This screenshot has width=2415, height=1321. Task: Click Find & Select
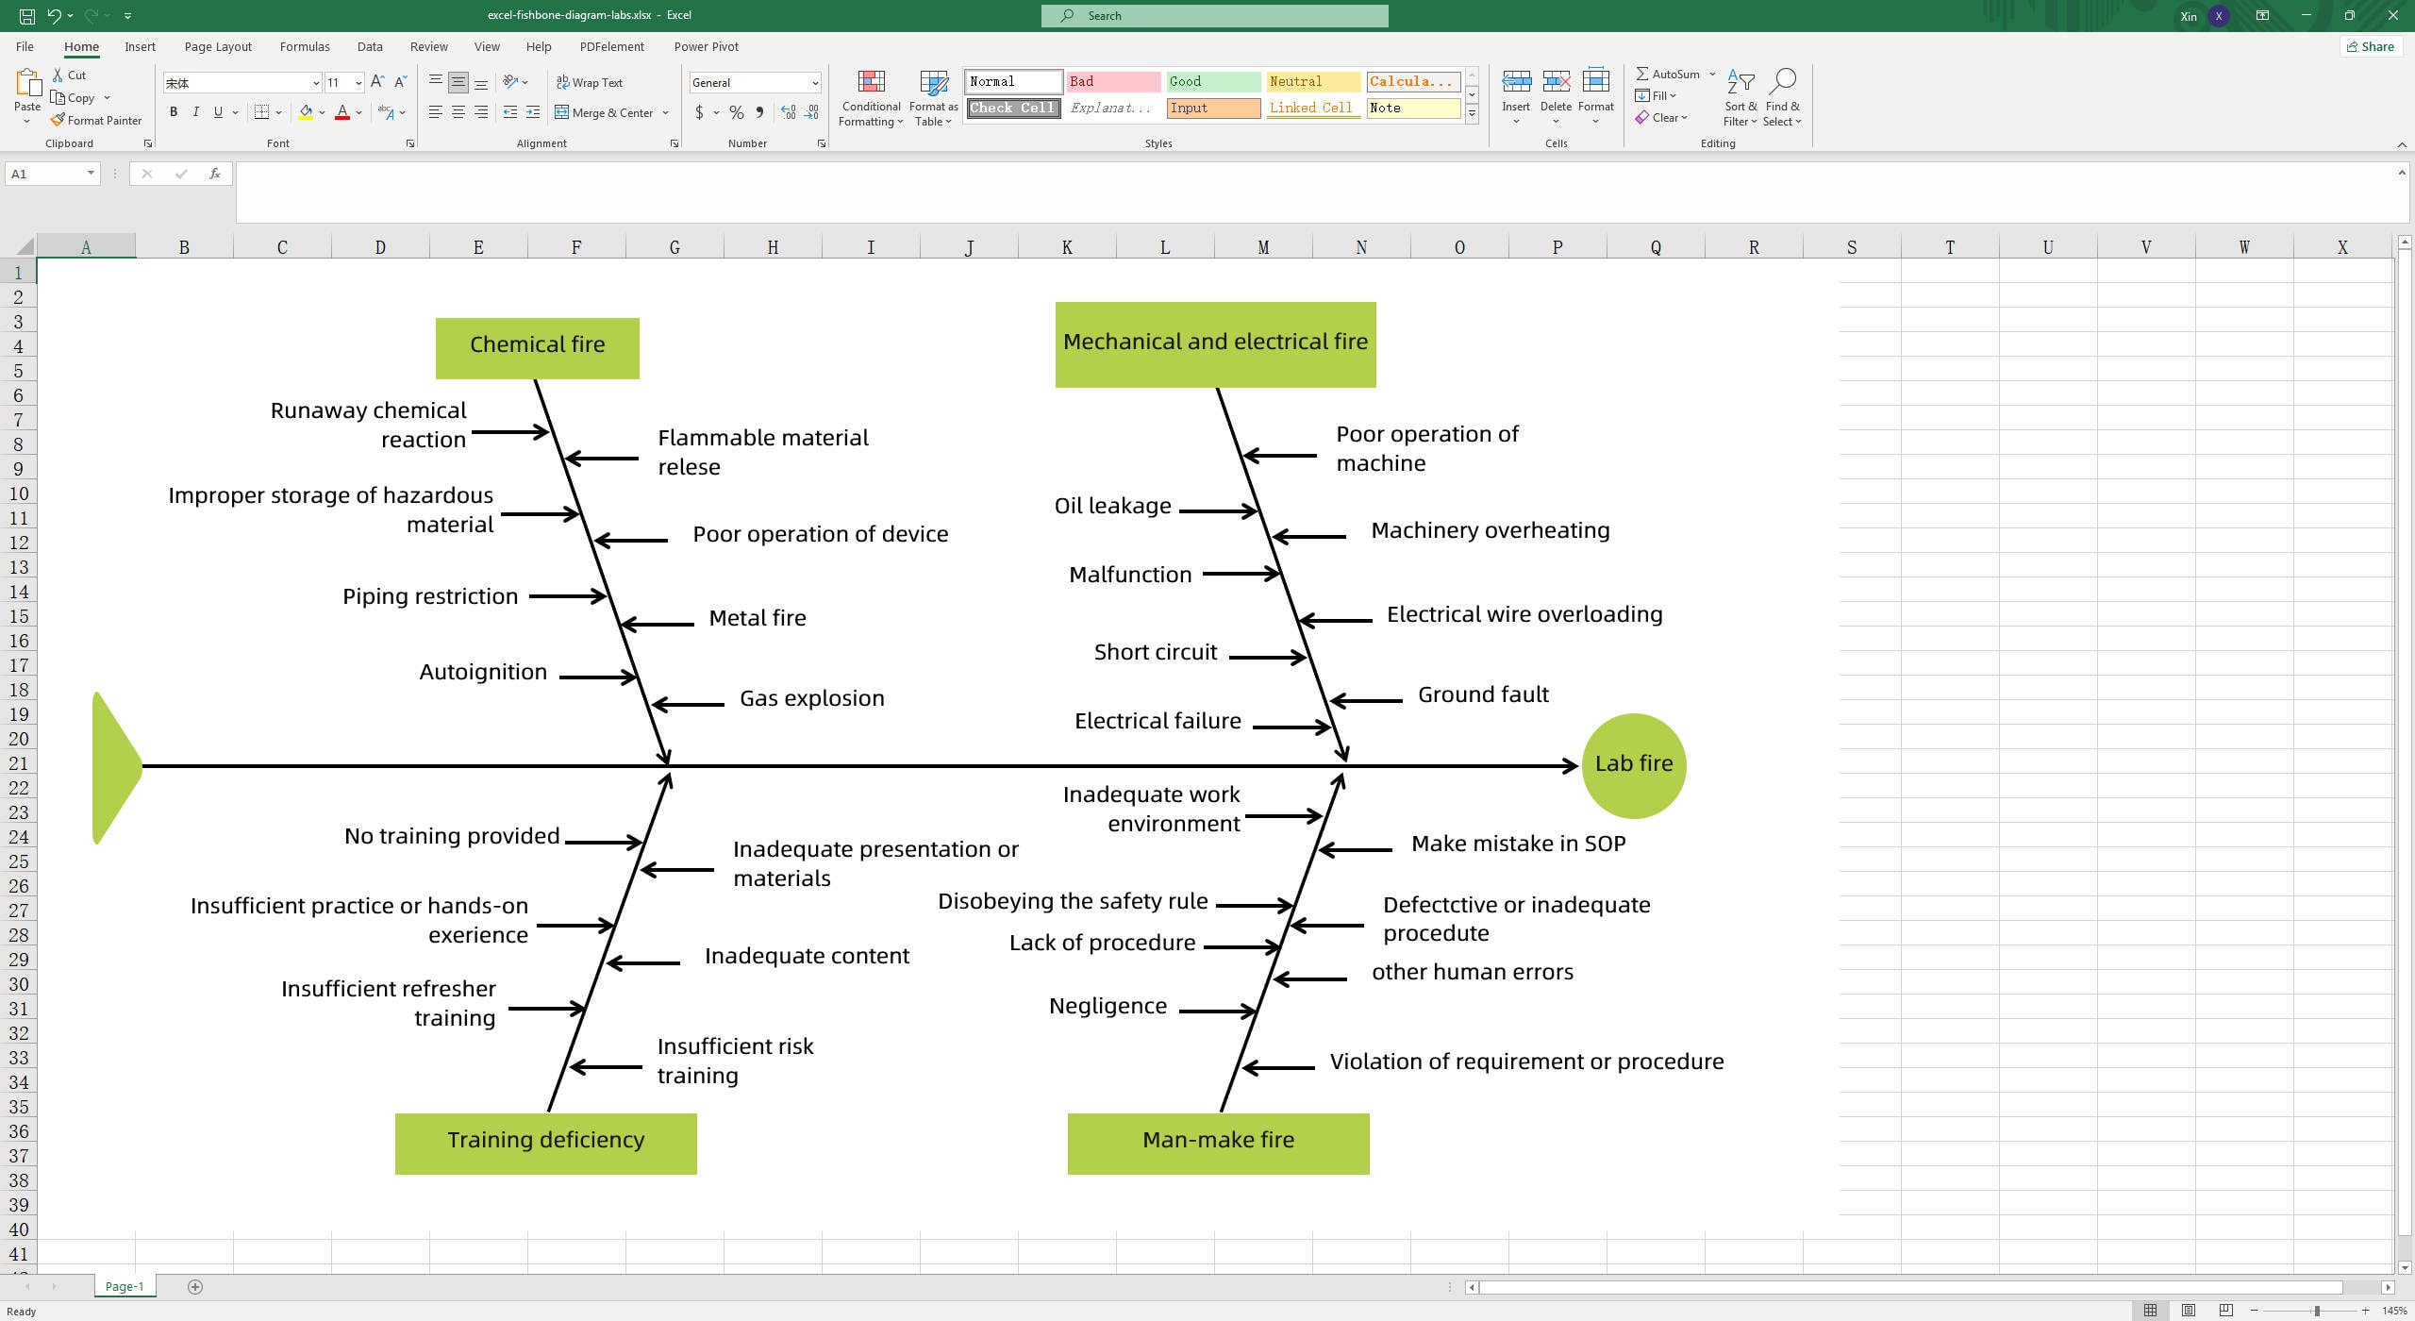[1783, 97]
